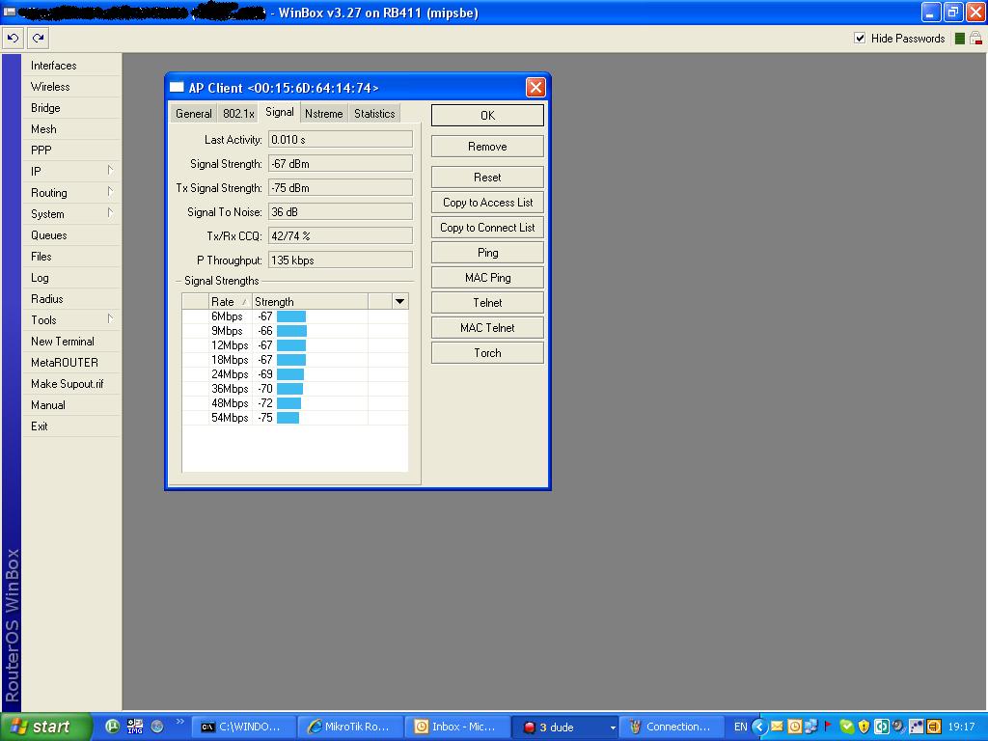Open the Inbox - Mic... taskbar item

coord(456,727)
